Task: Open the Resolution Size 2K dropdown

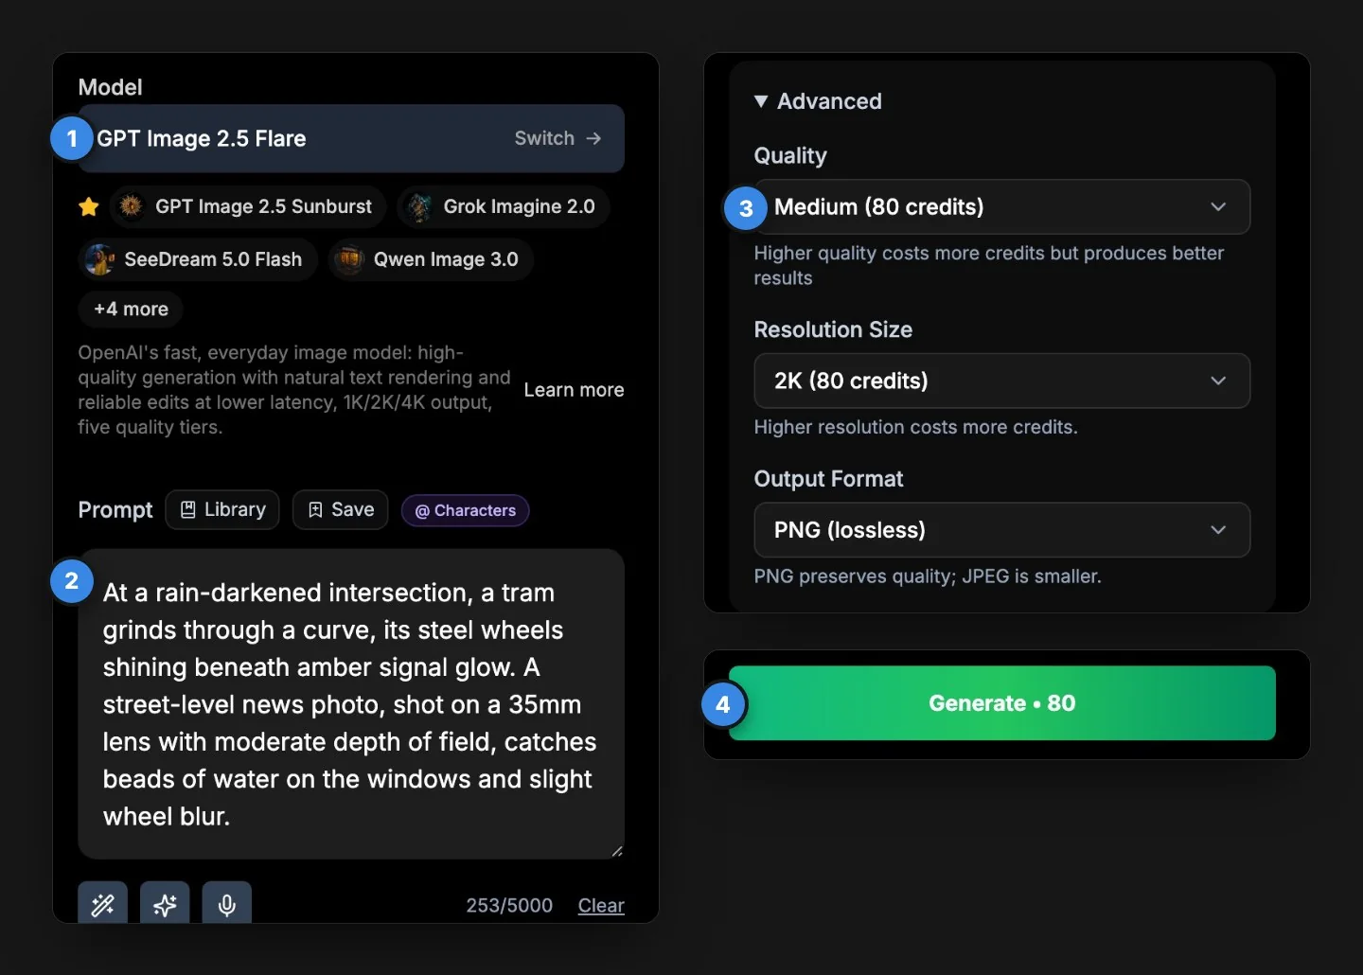Action: click(1001, 381)
